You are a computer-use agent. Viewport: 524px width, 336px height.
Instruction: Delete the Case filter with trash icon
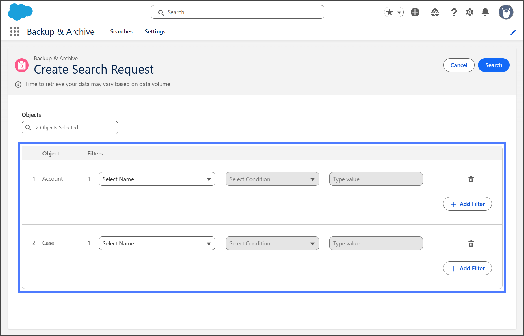[x=471, y=243]
